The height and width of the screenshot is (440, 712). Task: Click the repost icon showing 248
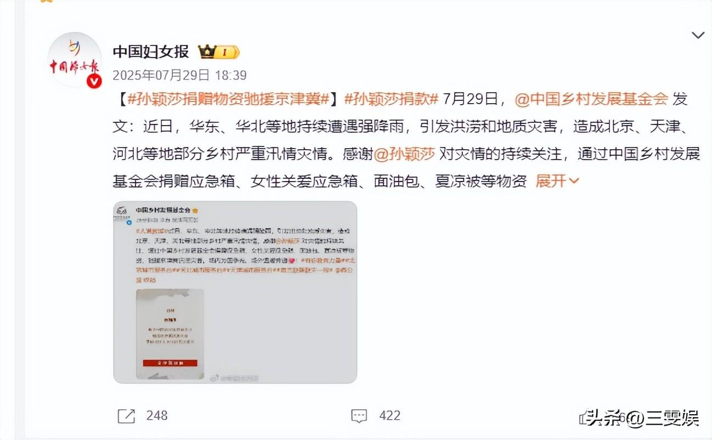coord(126,416)
